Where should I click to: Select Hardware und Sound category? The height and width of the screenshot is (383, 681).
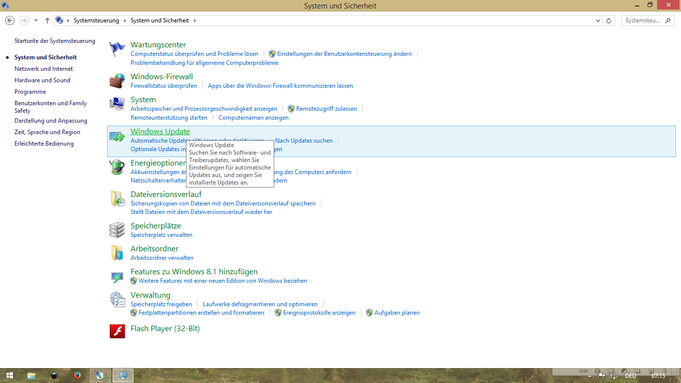point(42,80)
